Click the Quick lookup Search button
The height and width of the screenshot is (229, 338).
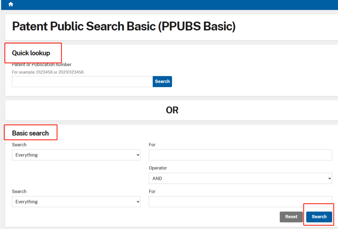162,81
